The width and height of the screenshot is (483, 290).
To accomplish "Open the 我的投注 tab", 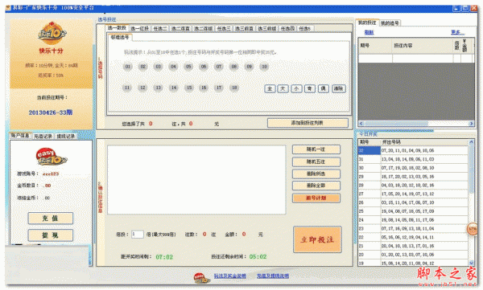I will click(367, 22).
